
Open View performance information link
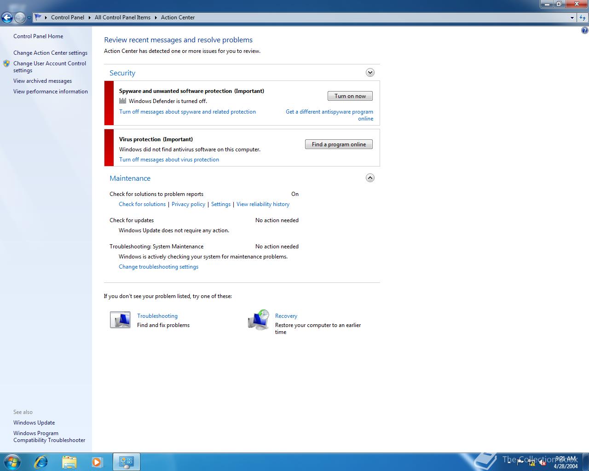[x=51, y=92]
